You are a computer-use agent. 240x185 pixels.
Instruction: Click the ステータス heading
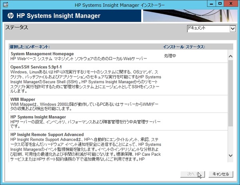[17, 28]
